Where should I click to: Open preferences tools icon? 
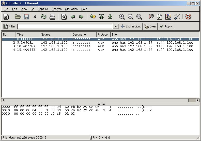click(177, 17)
